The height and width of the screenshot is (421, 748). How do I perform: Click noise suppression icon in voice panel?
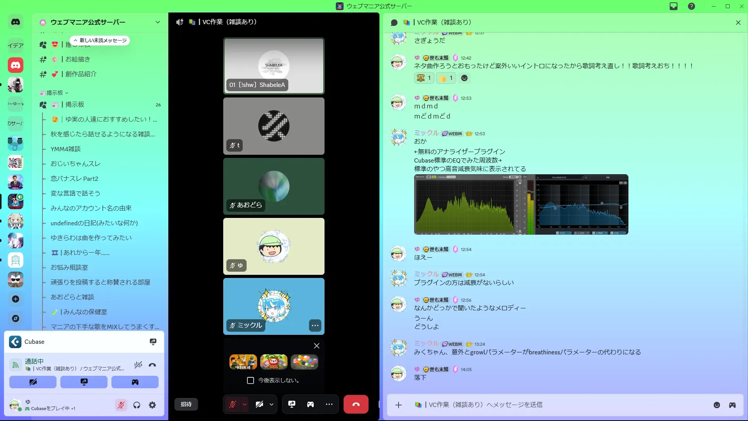[x=138, y=365]
